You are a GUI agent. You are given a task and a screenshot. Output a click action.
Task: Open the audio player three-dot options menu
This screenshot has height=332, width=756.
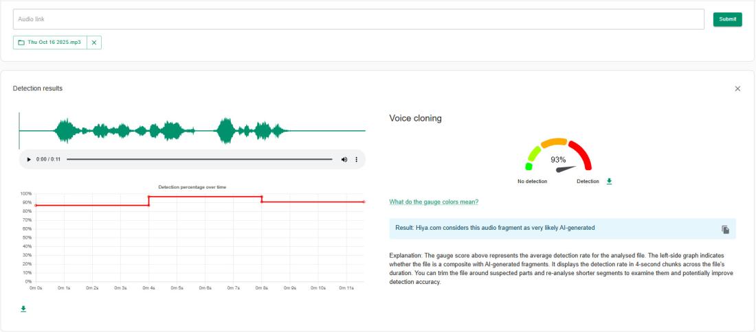(x=356, y=159)
